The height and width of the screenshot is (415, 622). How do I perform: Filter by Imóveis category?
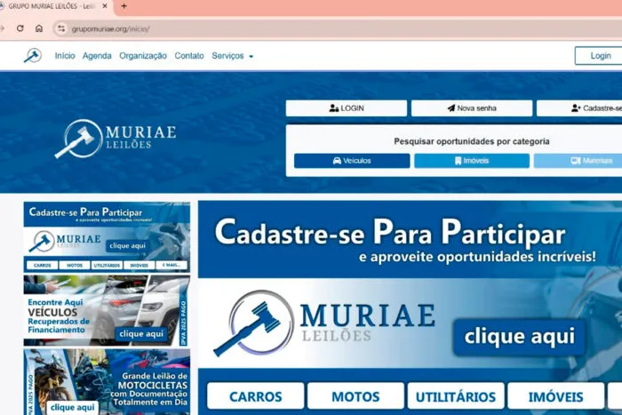click(472, 161)
